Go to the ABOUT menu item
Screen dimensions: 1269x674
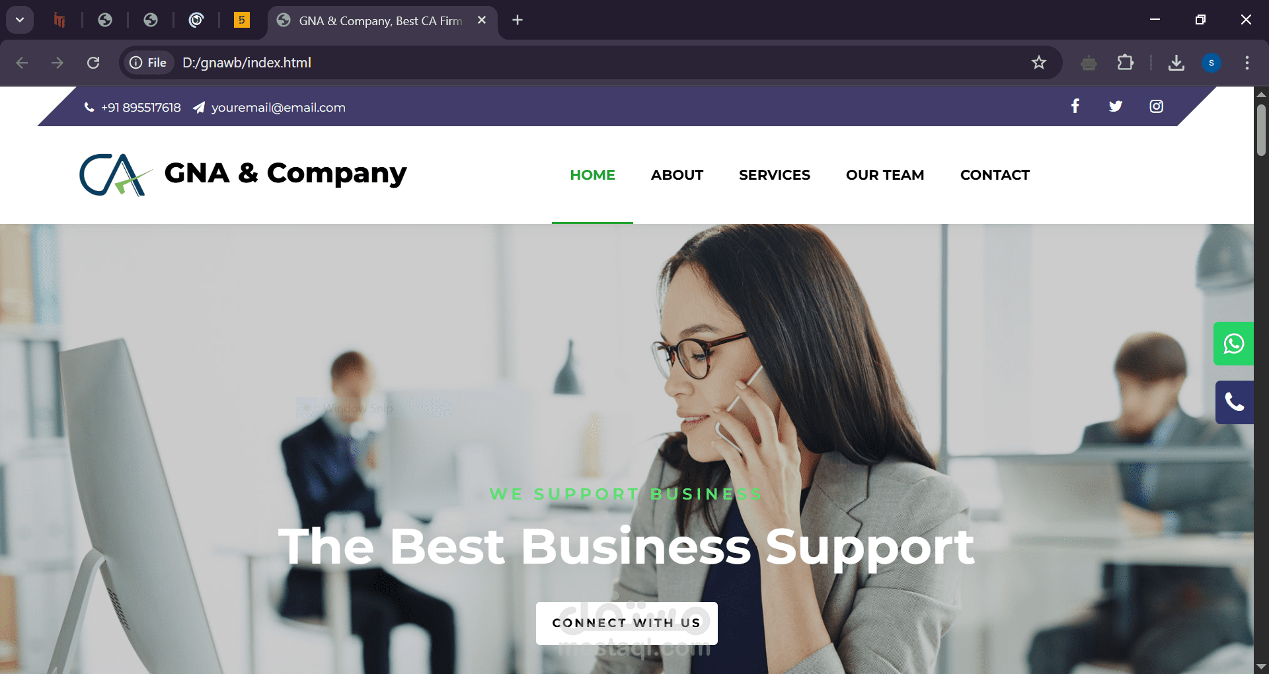pos(677,175)
